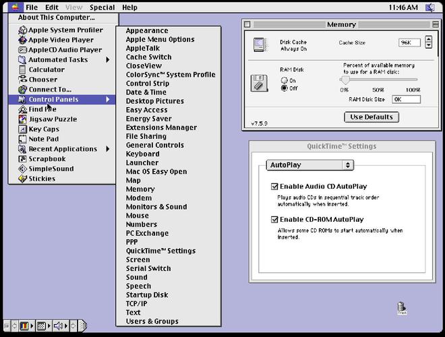Image resolution: width=445 pixels, height=337 pixels.
Task: Click the RAM Disk floppy icon in Memory window
Action: click(x=259, y=83)
